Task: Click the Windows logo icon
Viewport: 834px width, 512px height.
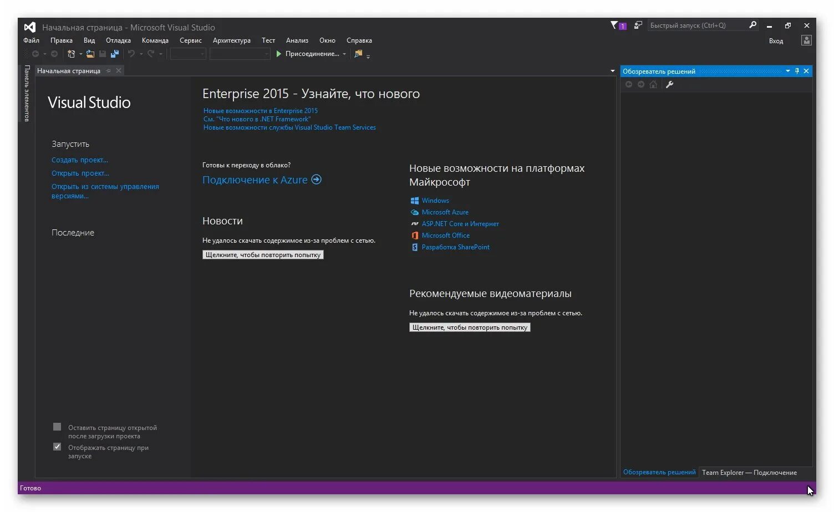Action: (x=414, y=201)
